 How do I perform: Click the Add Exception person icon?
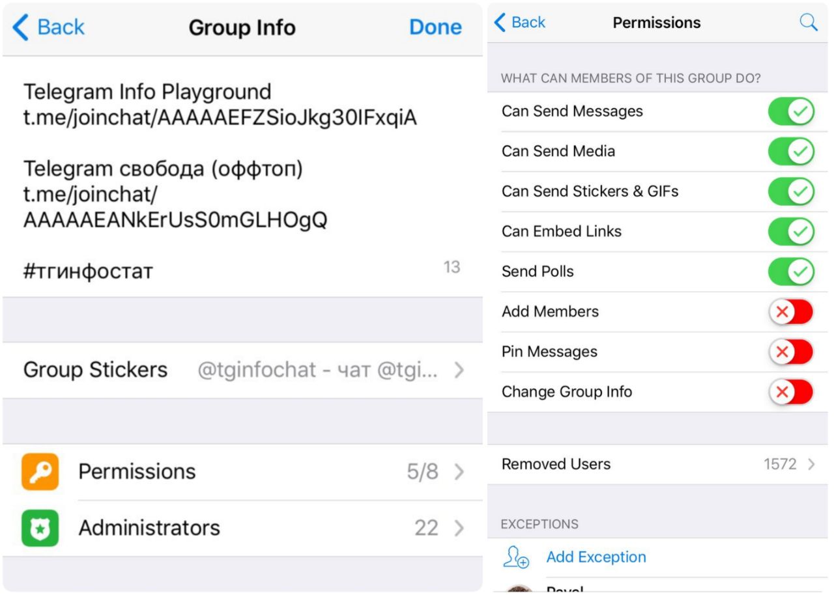pos(516,557)
